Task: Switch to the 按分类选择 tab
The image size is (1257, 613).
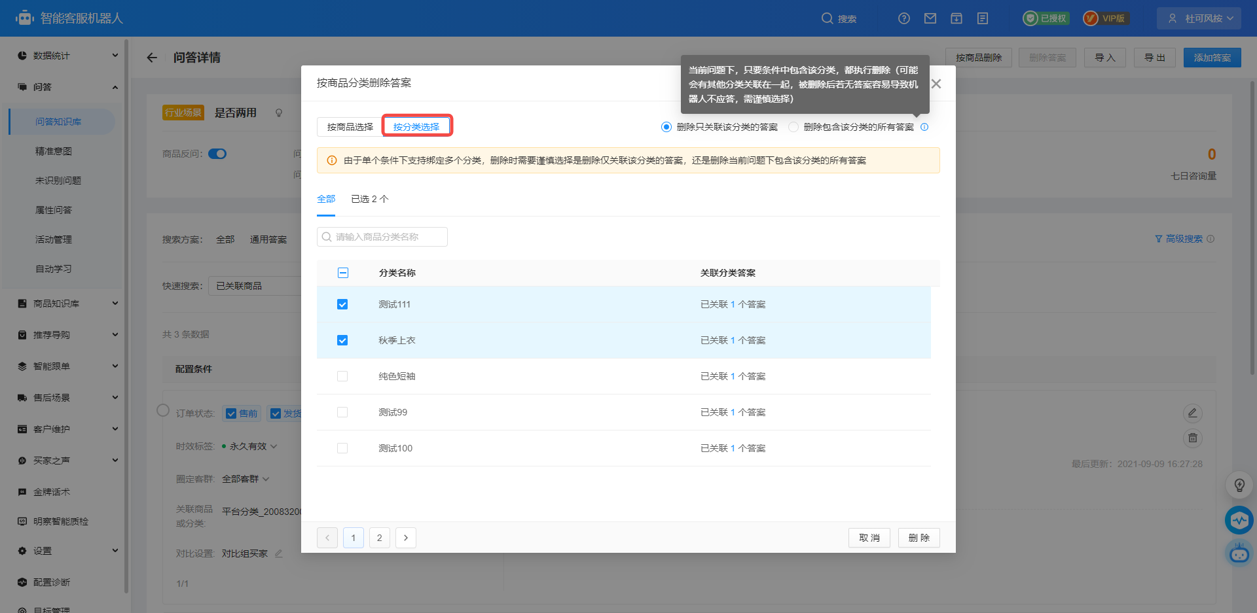Action: 416,127
